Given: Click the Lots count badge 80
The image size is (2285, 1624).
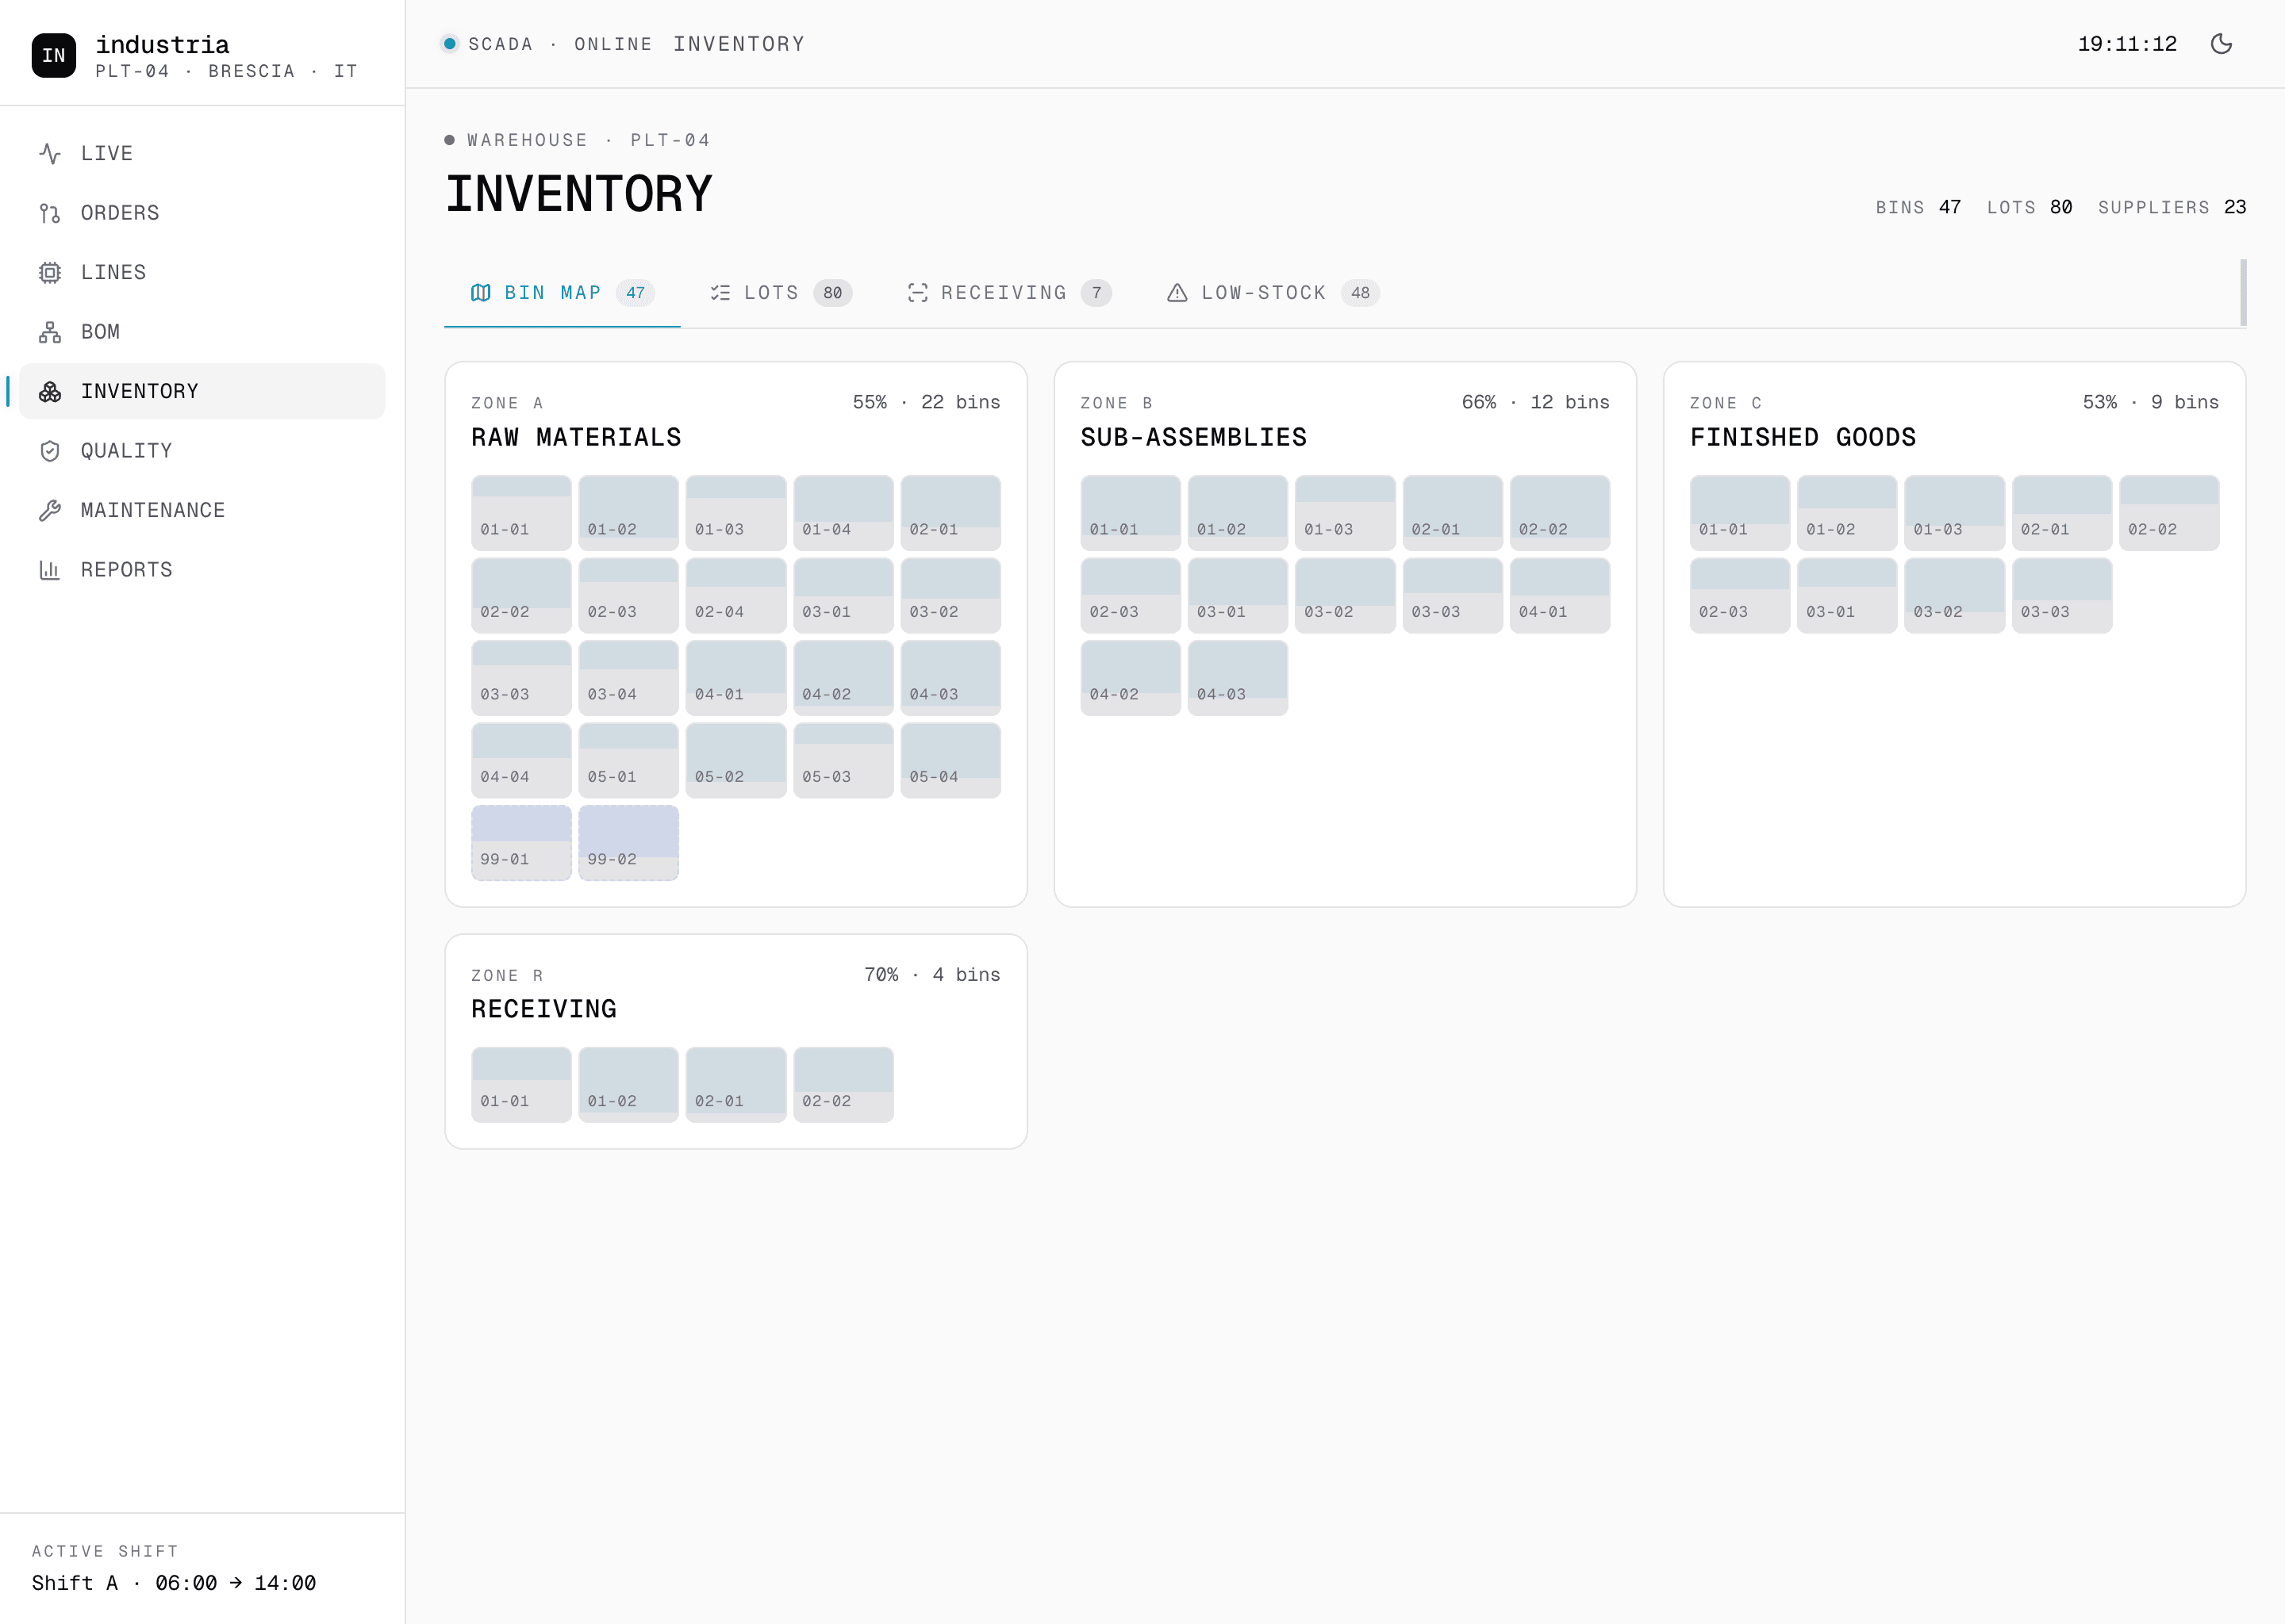Looking at the screenshot, I should coord(832,293).
